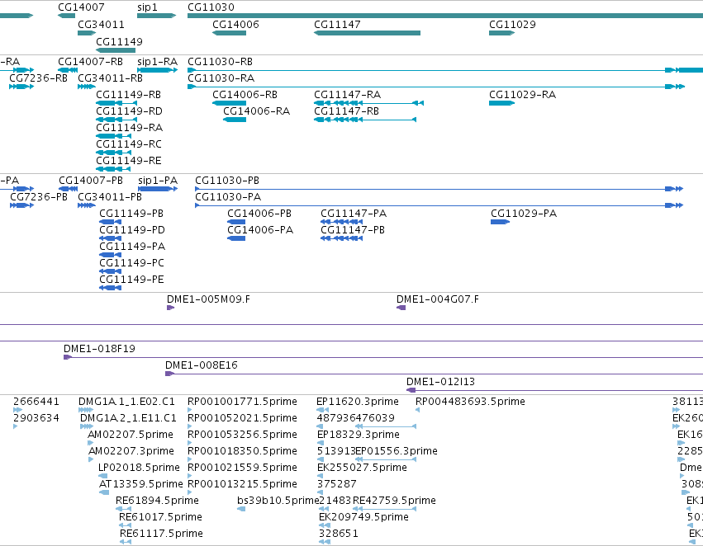Image resolution: width=703 pixels, height=546 pixels.
Task: Select the CG14007 gene feature
Action: tap(66, 16)
